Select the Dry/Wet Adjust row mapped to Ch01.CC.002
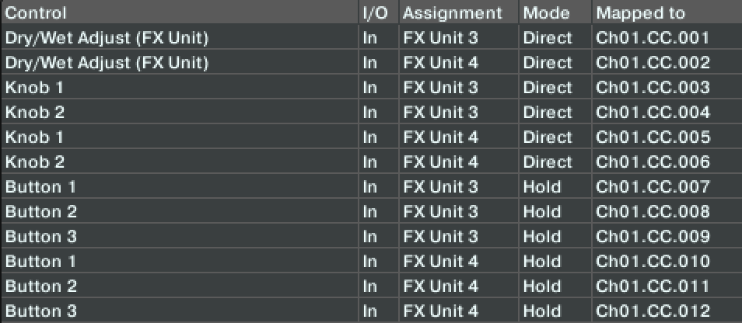Screen dimensions: 742x323 (x=107, y=63)
